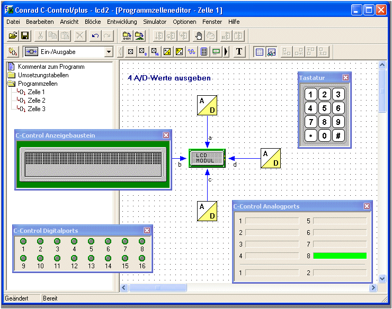Adjust analog port 8 green bar
This screenshot has height=309, width=392.
coord(340,256)
